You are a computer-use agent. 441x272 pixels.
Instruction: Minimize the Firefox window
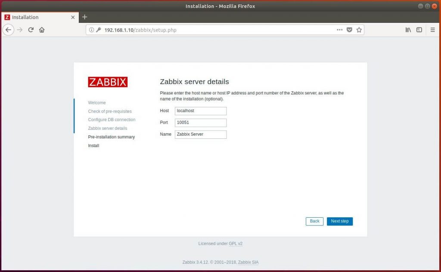pos(420,6)
